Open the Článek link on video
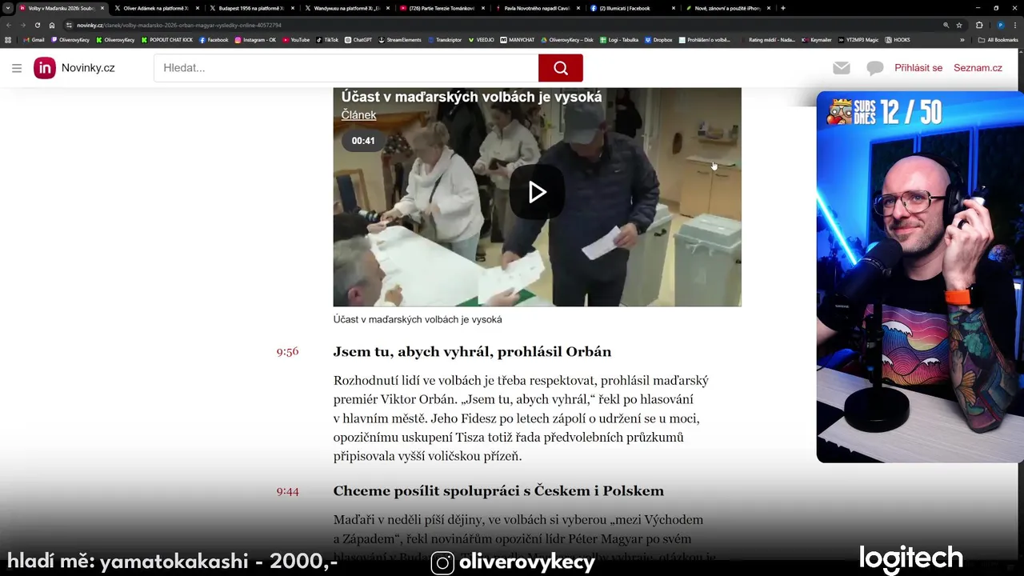The width and height of the screenshot is (1024, 576). (x=358, y=115)
